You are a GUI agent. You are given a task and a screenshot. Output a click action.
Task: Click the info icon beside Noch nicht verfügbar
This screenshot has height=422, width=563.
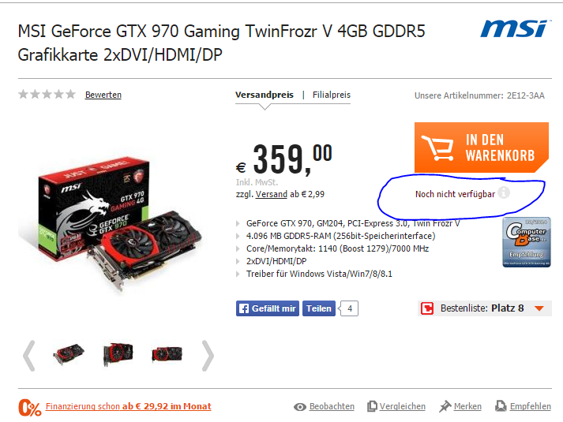(504, 193)
